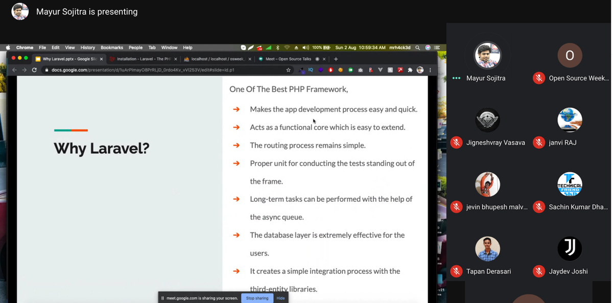Click the IQ extension icon in Chrome toolbar

click(x=311, y=70)
